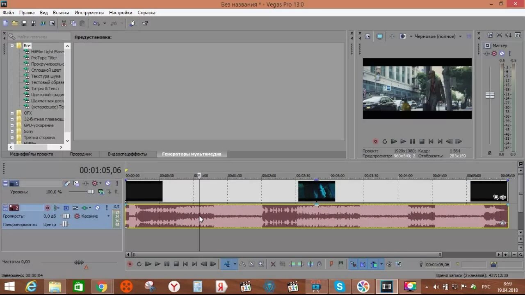Click the Master volume fader
This screenshot has width=525, height=295.
tap(490, 95)
